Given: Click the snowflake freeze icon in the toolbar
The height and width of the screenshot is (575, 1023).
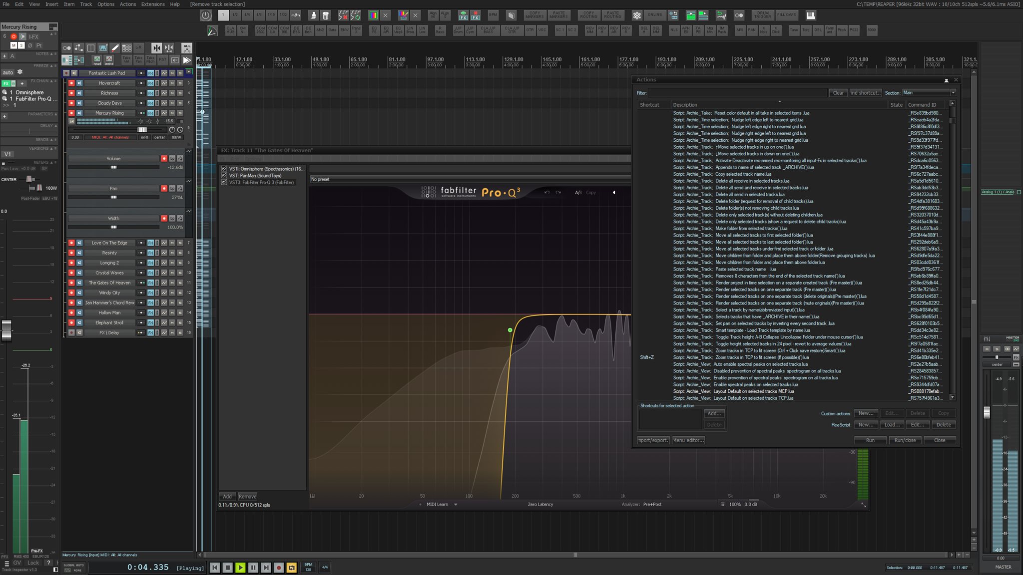Looking at the screenshot, I should tap(637, 15).
